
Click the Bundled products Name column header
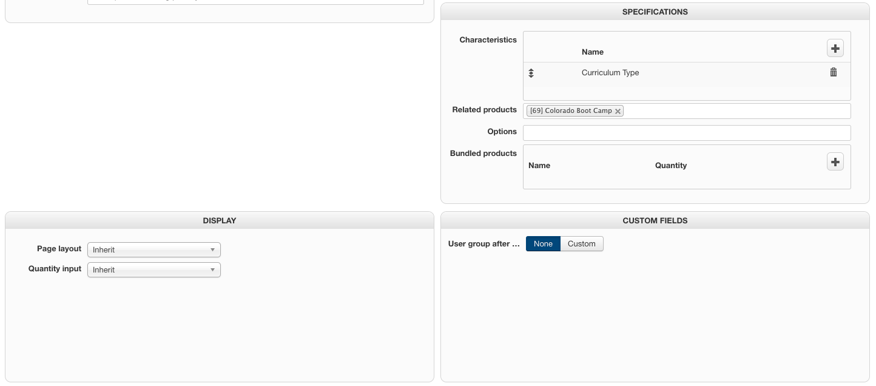(539, 166)
